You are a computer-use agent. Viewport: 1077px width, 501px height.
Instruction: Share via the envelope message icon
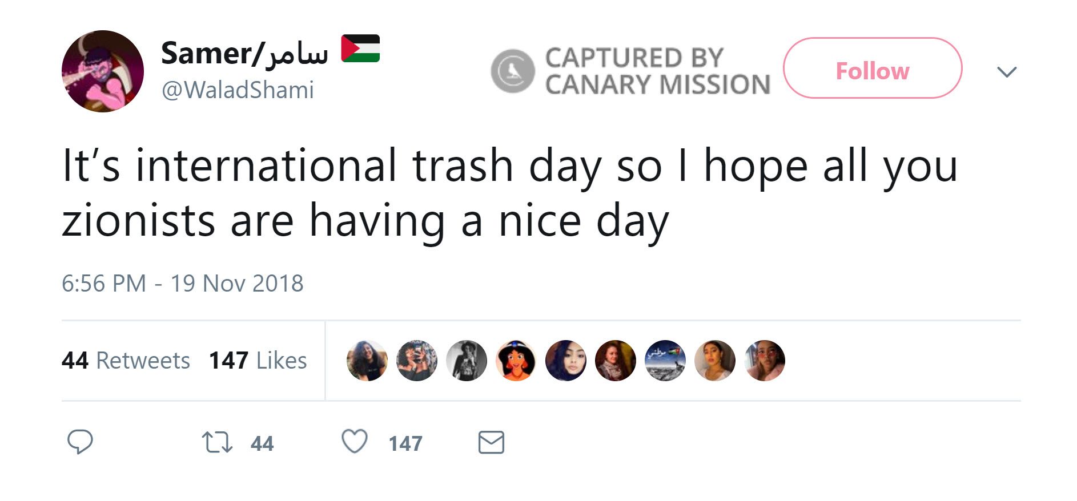(491, 443)
